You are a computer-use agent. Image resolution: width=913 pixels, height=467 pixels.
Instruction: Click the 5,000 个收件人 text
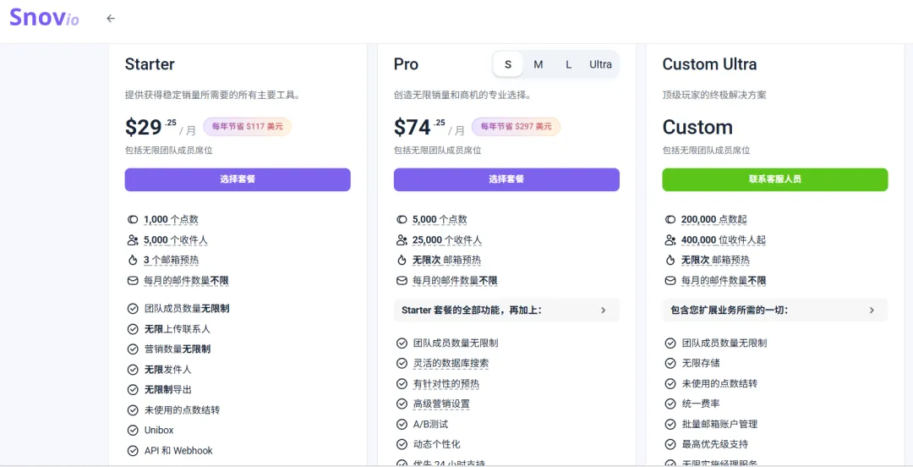coord(175,240)
